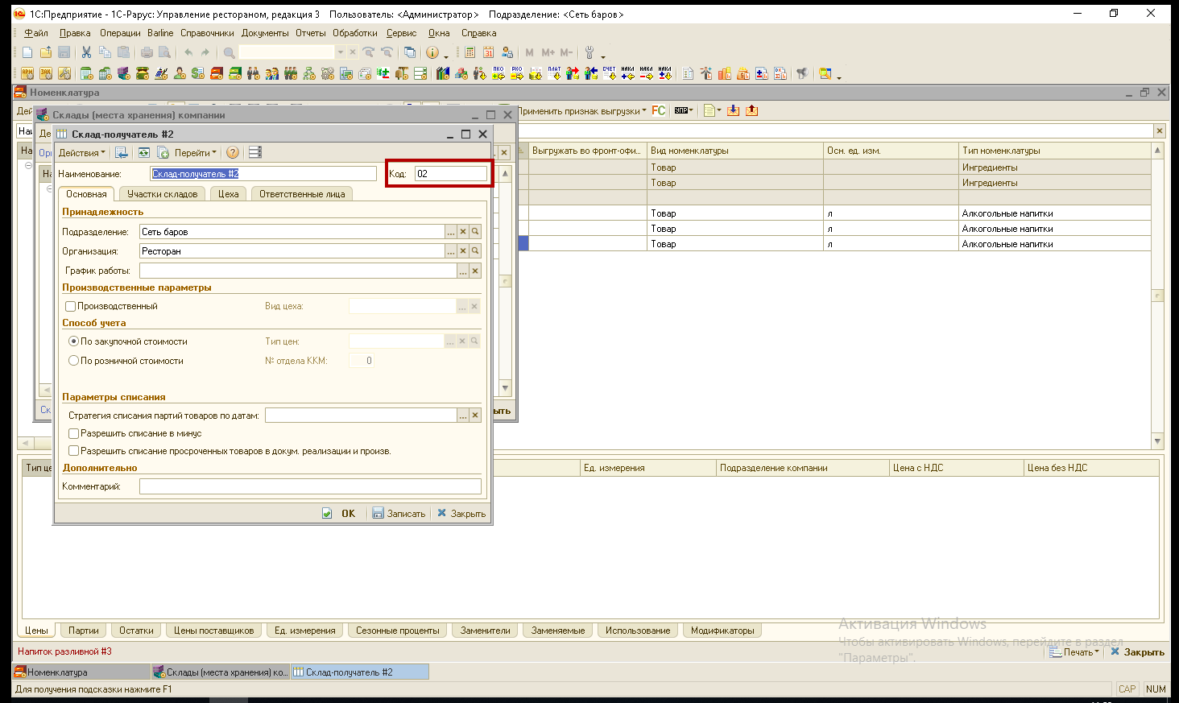
Task: Clear the Организация field with the X icon
Action: [x=463, y=251]
